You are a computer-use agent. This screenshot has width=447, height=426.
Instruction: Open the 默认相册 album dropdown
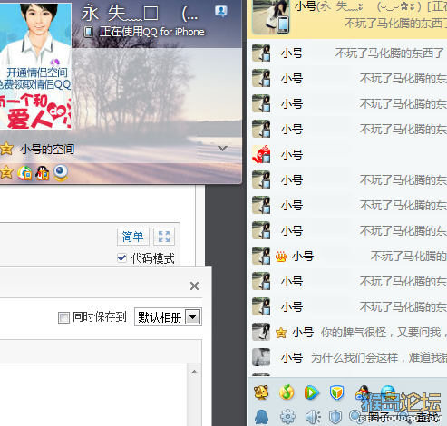click(168, 317)
